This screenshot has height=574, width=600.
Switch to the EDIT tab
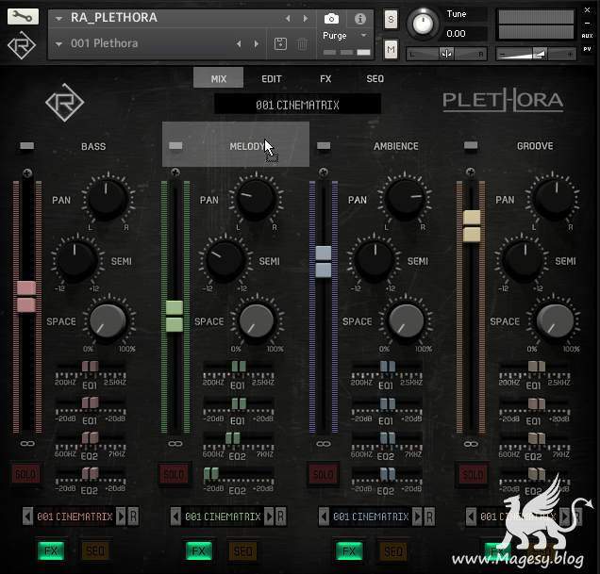pos(272,79)
